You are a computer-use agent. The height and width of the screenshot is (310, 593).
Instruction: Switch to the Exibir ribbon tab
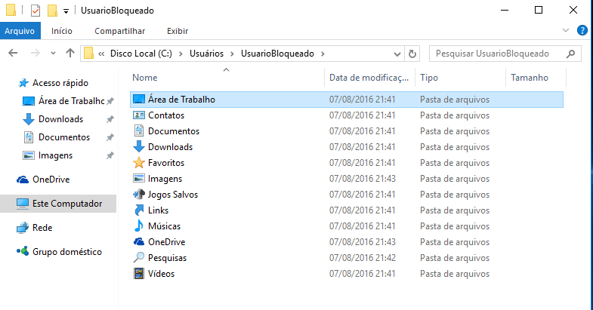[178, 31]
